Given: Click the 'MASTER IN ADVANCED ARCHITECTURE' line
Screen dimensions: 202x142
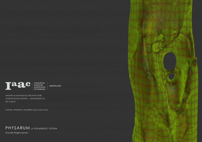Looking at the screenshot, I should click(24, 95).
